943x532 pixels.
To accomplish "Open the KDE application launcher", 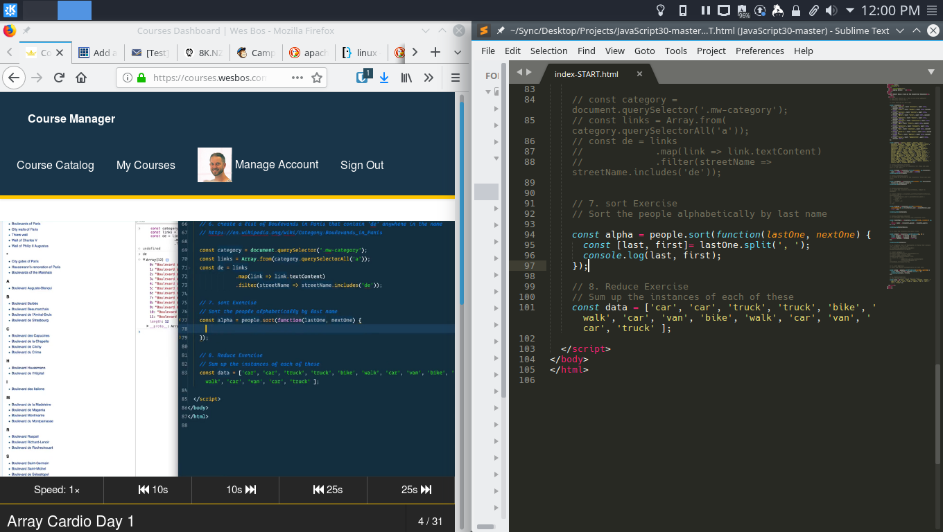I will [10, 10].
